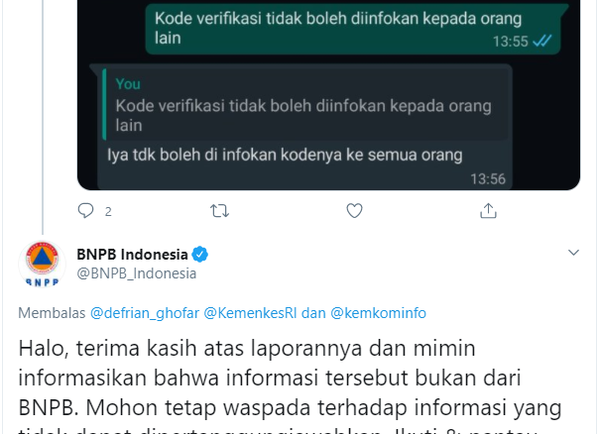
Task: Open the WhatsApp screenshot image
Action: (328, 95)
